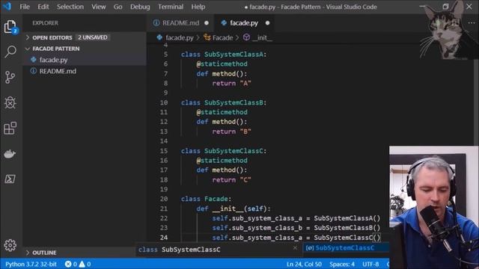The height and width of the screenshot is (269, 479).
Task: Open the Manage gear icon
Action: click(10, 245)
